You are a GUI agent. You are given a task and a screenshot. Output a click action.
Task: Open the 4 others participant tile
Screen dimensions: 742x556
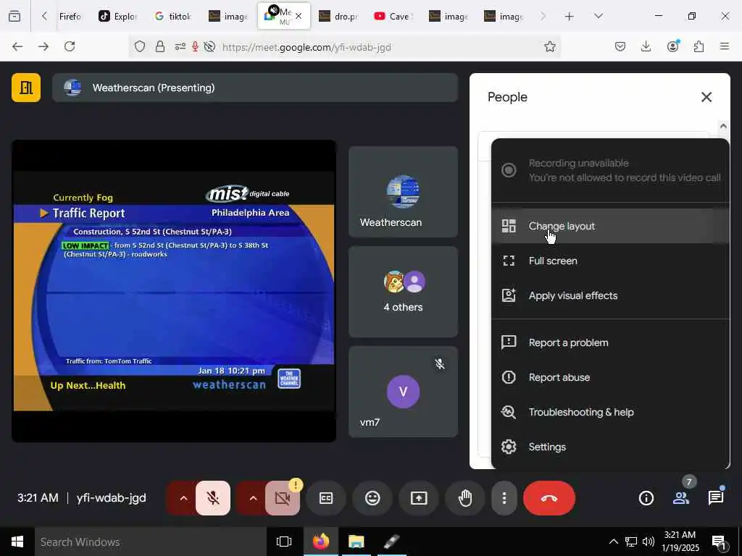tap(403, 292)
